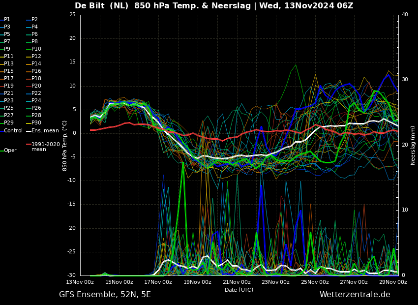
Task: Toggle the Ens. mean legend item
Action: [45, 130]
